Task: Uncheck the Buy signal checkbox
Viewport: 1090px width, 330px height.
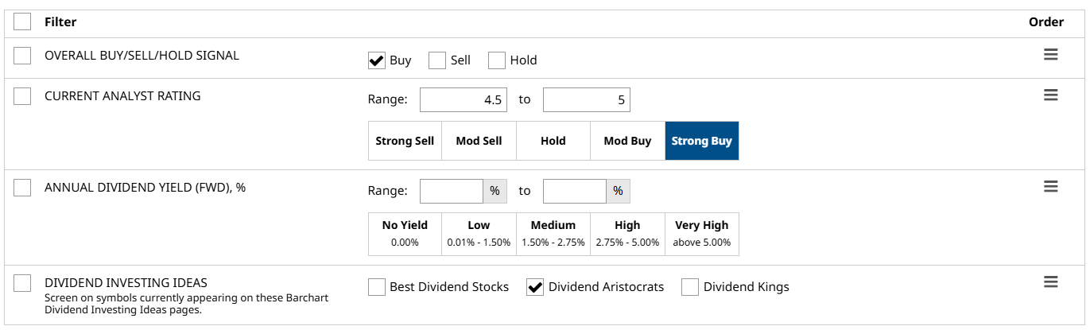Action: pos(377,60)
